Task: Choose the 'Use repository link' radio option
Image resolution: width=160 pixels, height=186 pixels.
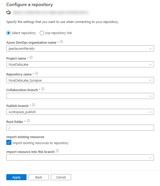Action: (42, 33)
